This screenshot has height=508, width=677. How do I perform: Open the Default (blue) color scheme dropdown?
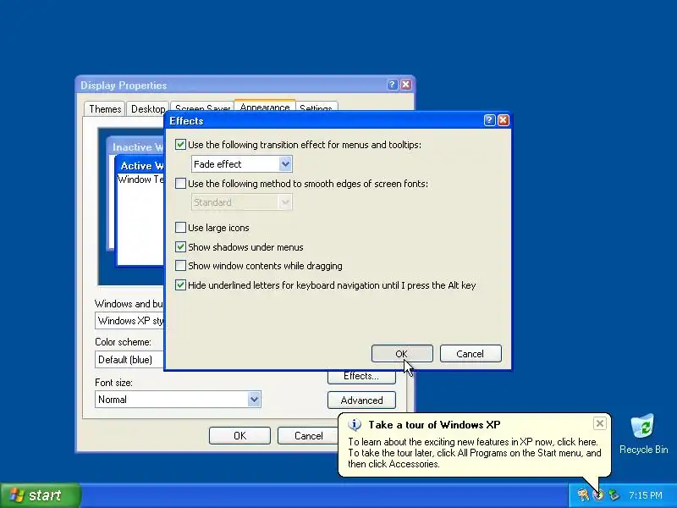(129, 359)
